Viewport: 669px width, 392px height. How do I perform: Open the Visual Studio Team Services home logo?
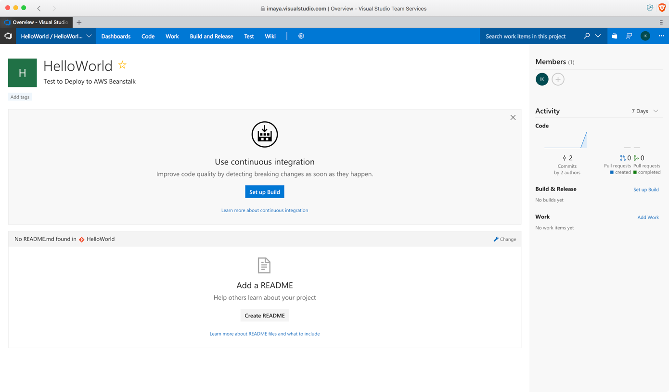[x=8, y=36]
